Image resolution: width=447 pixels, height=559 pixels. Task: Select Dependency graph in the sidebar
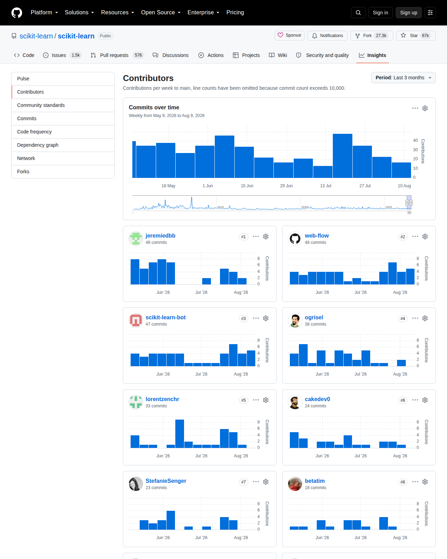[x=63, y=145]
